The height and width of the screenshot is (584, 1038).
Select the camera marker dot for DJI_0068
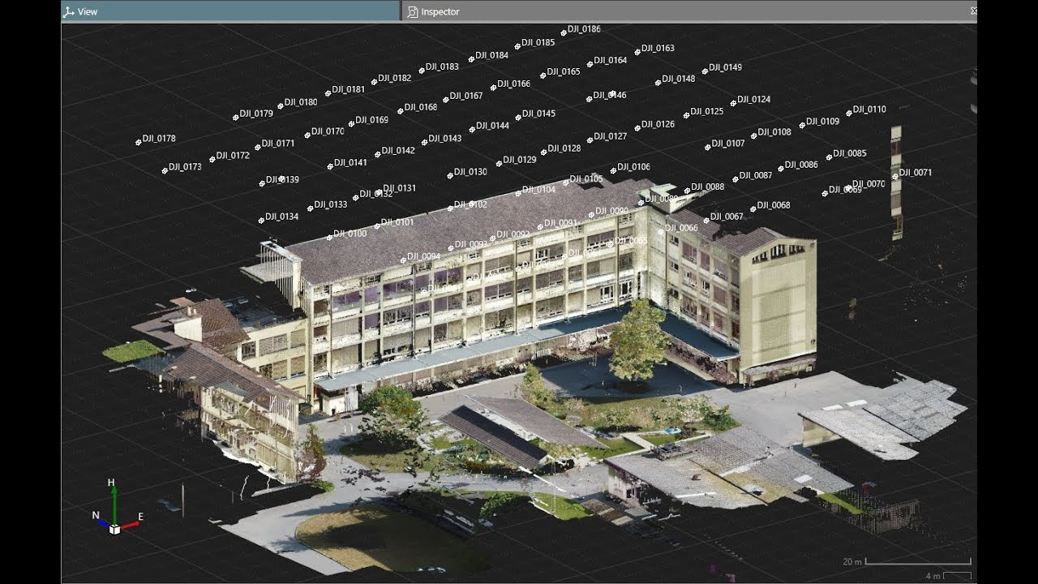pyautogui.click(x=753, y=209)
